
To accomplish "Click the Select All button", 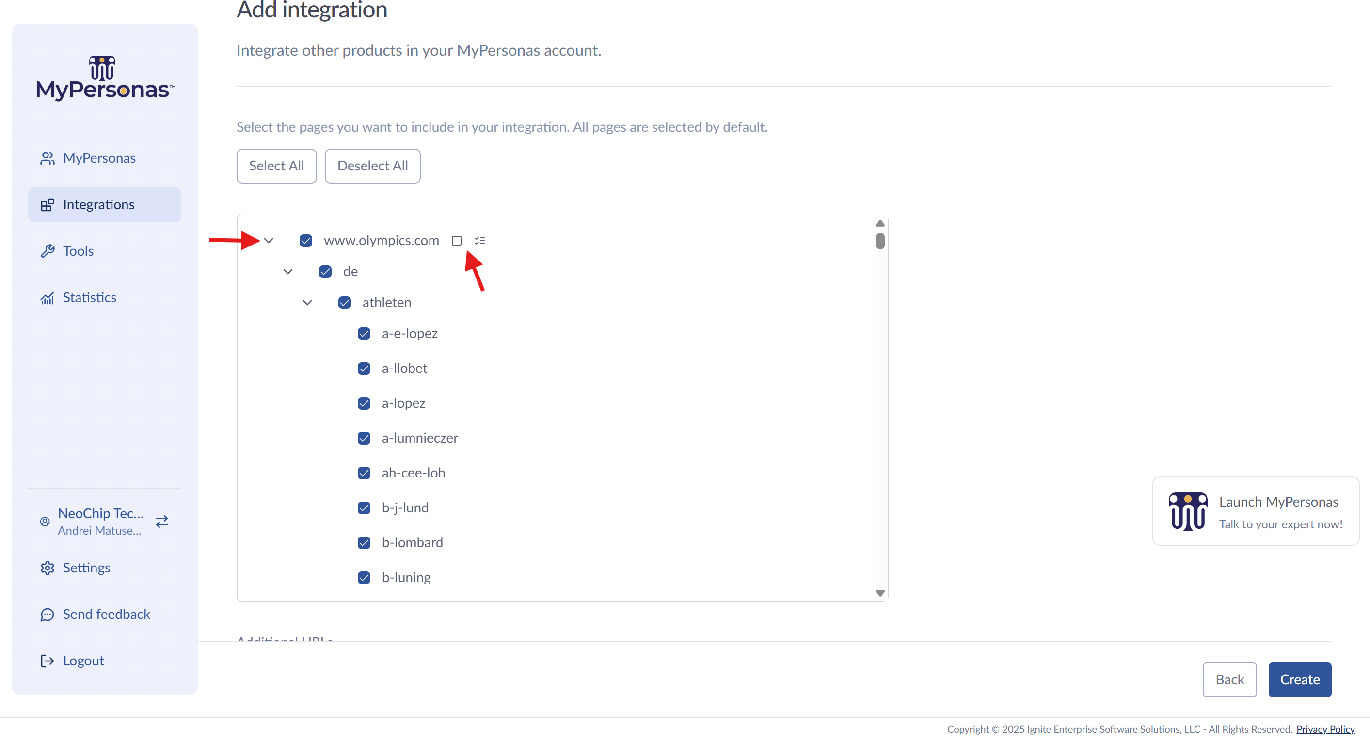I will click(x=276, y=166).
